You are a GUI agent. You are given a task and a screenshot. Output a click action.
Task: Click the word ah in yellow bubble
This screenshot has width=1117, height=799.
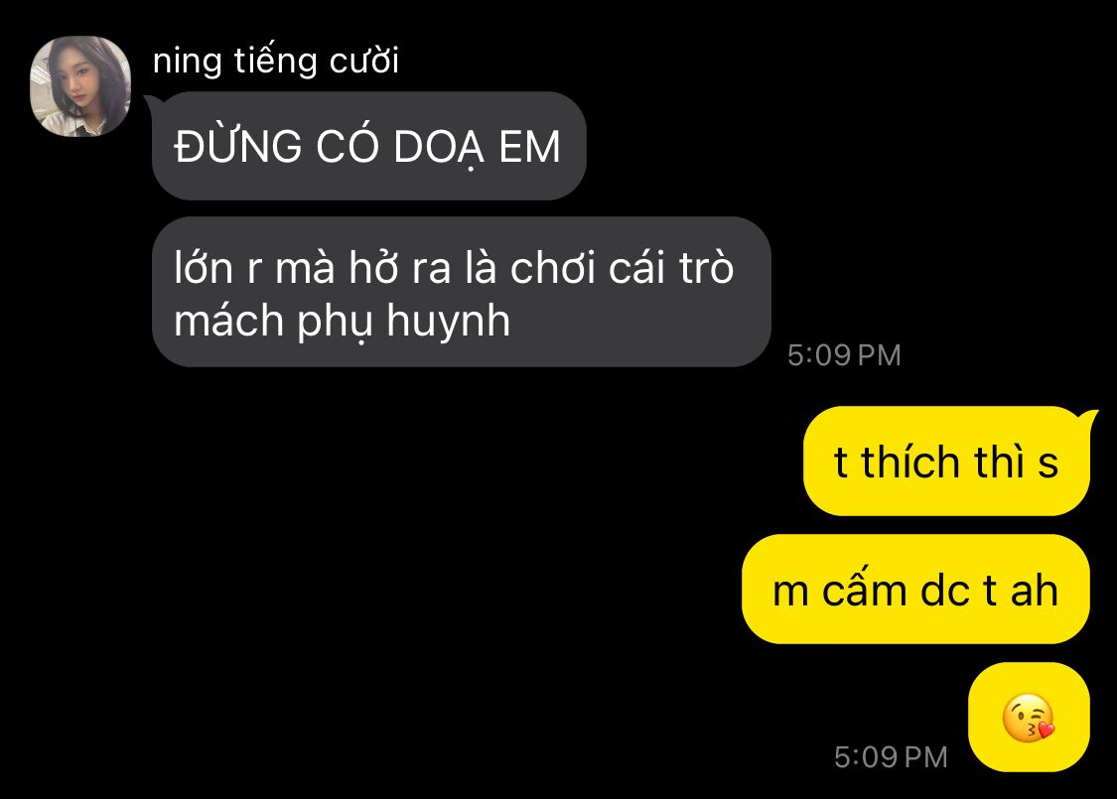[x=1034, y=591]
